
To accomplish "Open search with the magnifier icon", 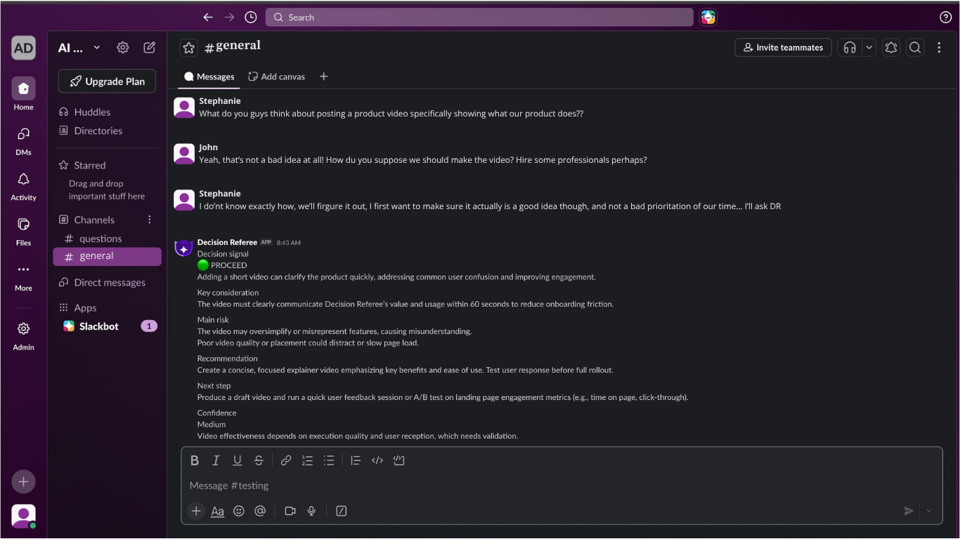I will click(915, 47).
